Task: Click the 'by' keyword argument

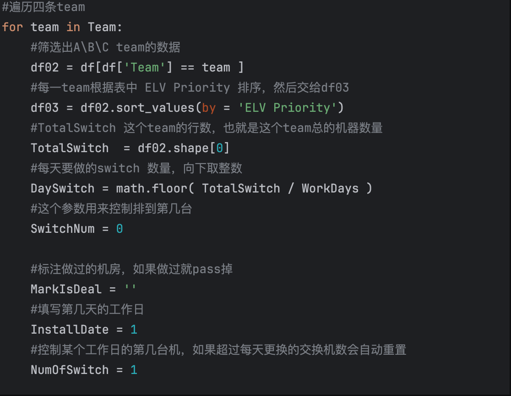Action: (209, 108)
